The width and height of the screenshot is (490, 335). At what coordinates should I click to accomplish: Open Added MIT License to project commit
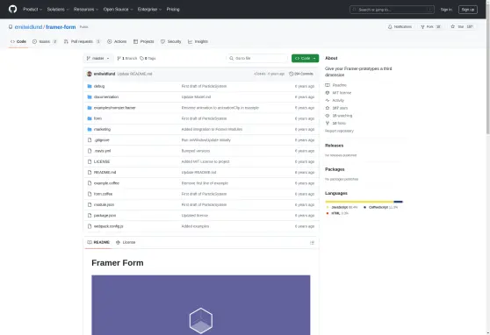coord(205,161)
